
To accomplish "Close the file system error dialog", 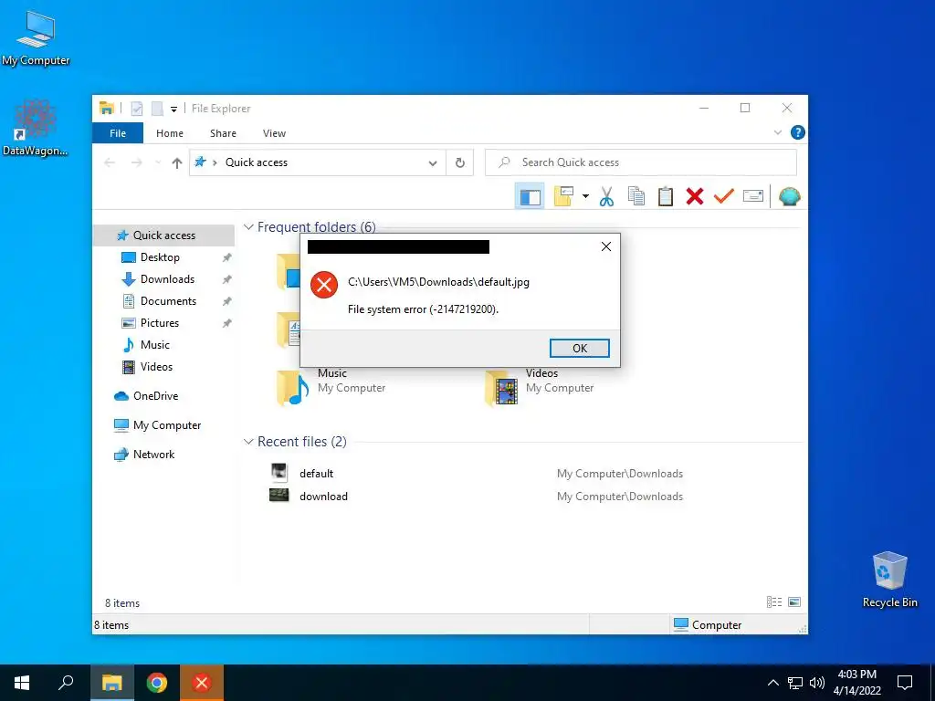I will point(606,246).
